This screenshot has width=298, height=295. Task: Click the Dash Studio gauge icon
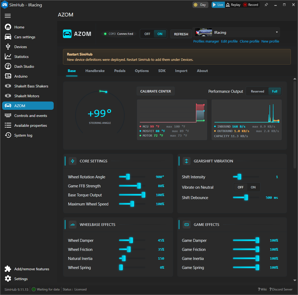tap(8, 66)
